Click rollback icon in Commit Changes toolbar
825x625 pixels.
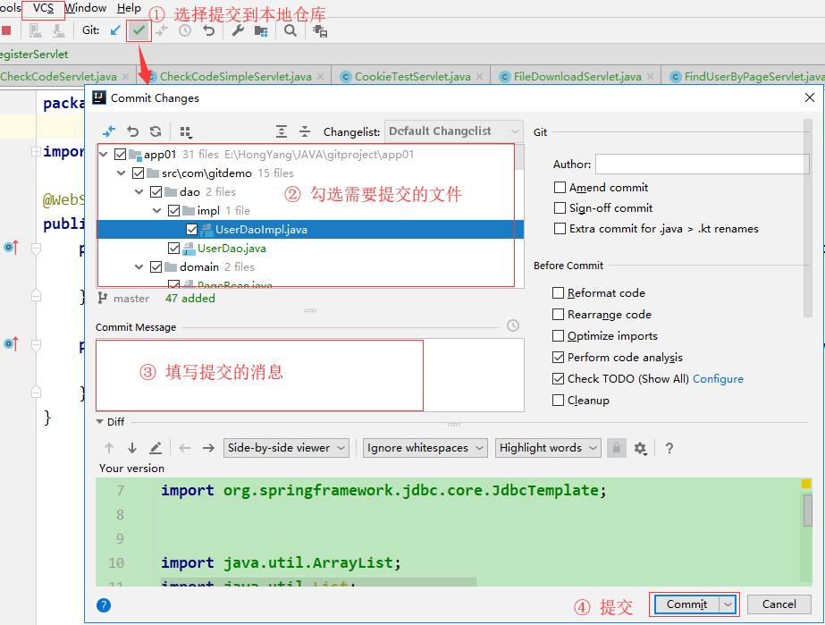133,131
